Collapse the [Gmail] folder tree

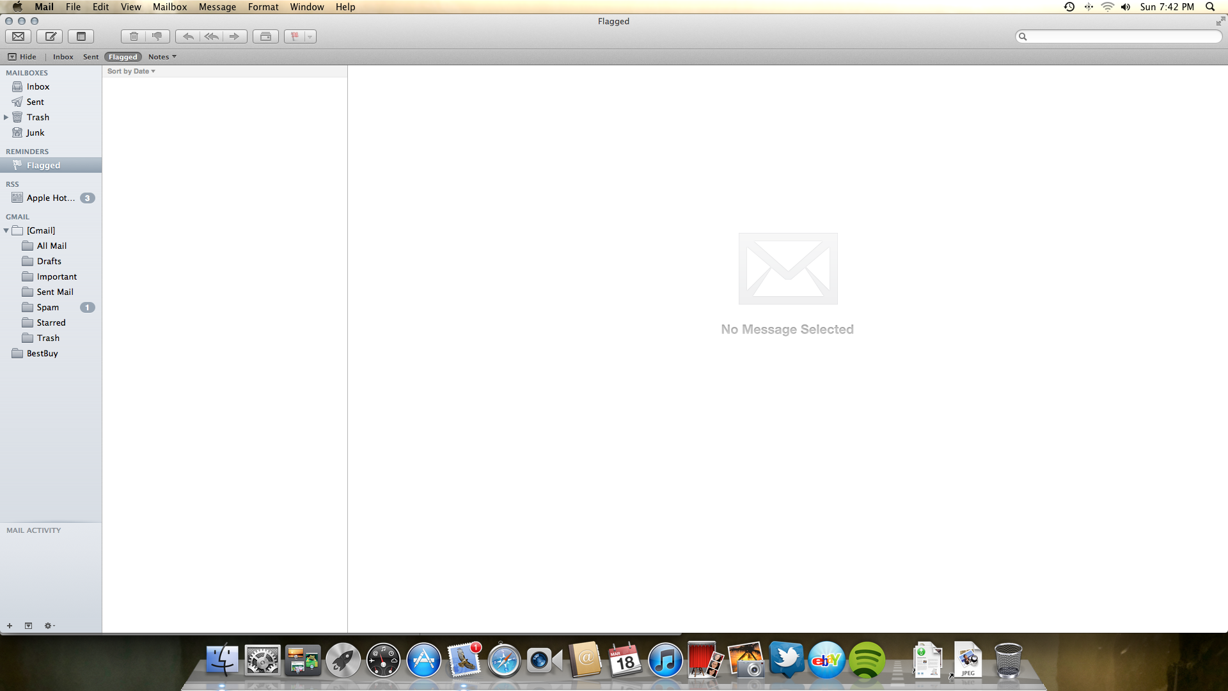point(6,230)
